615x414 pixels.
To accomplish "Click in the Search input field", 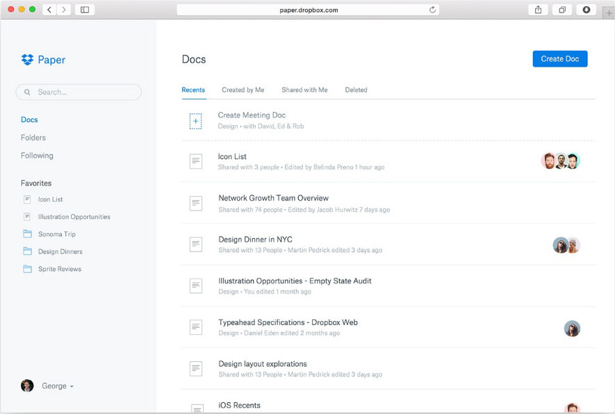I will [79, 92].
